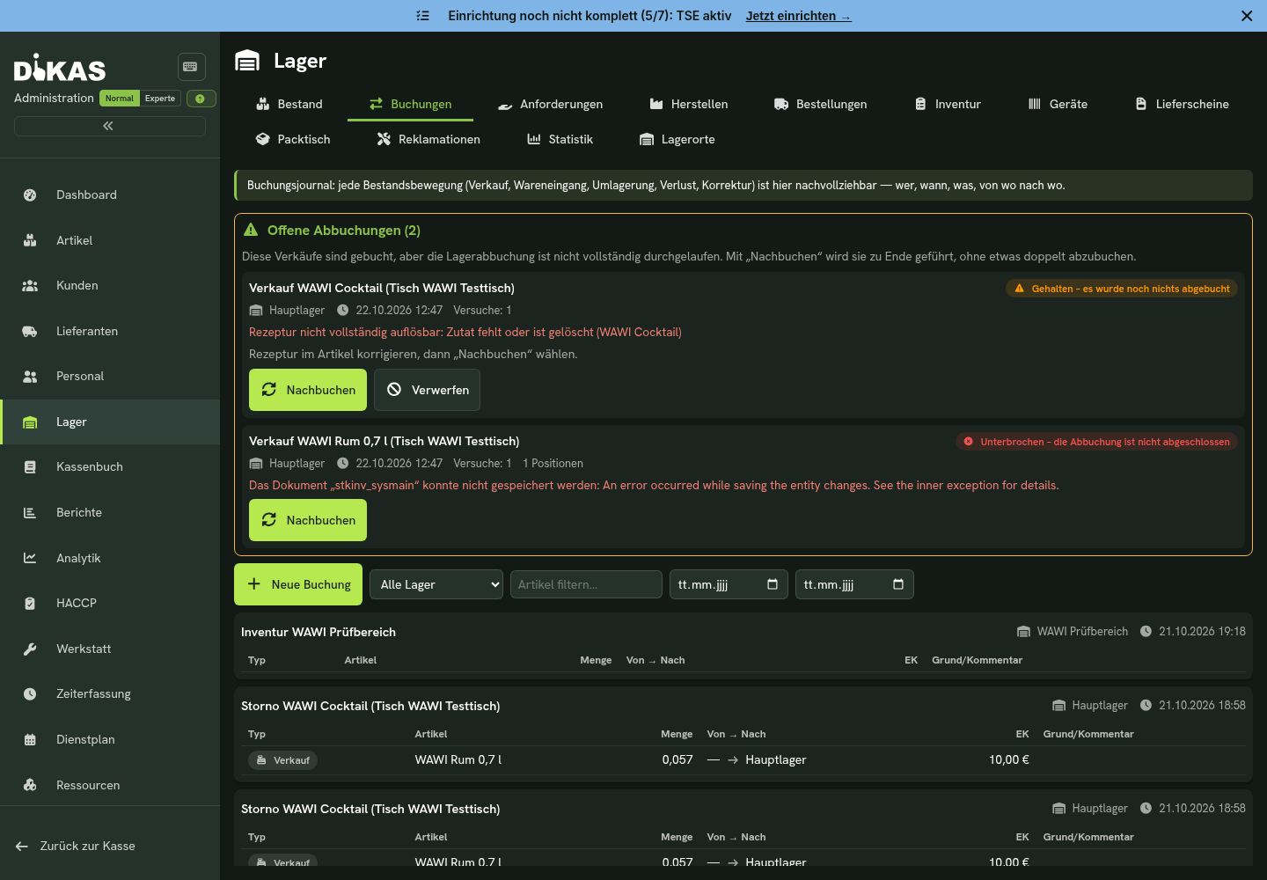This screenshot has height=880, width=1267.
Task: Open Anforderungen tab
Action: pos(550,104)
